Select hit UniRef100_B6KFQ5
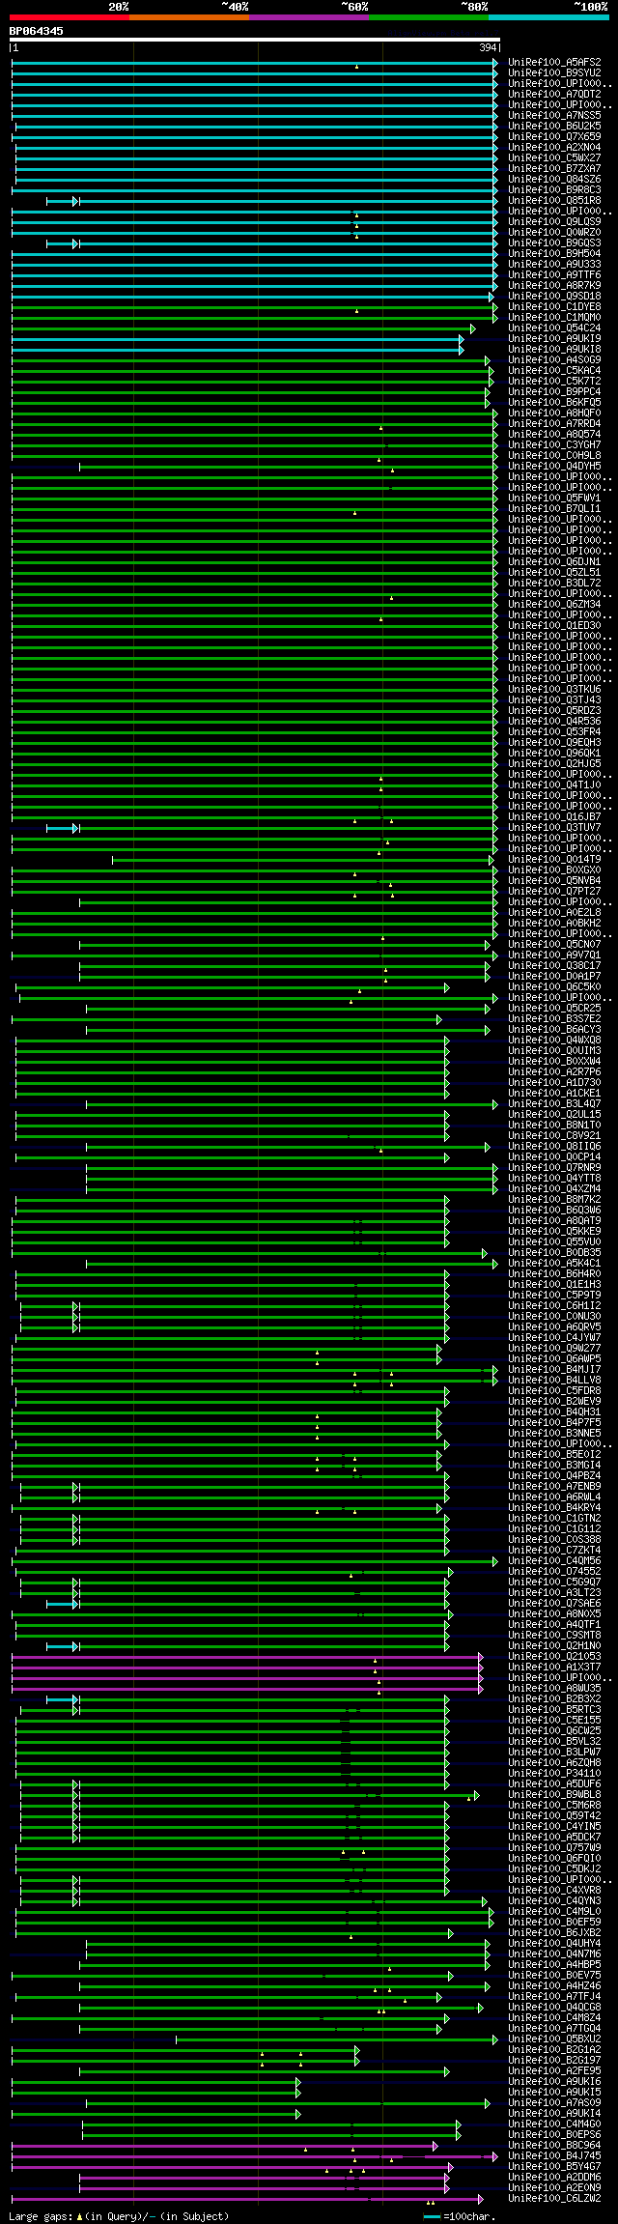Screen dimensions: 618x2224 [554, 402]
